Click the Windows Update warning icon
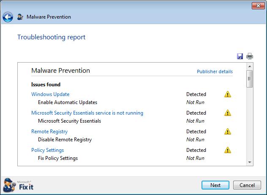267x195 pixels. click(x=228, y=94)
